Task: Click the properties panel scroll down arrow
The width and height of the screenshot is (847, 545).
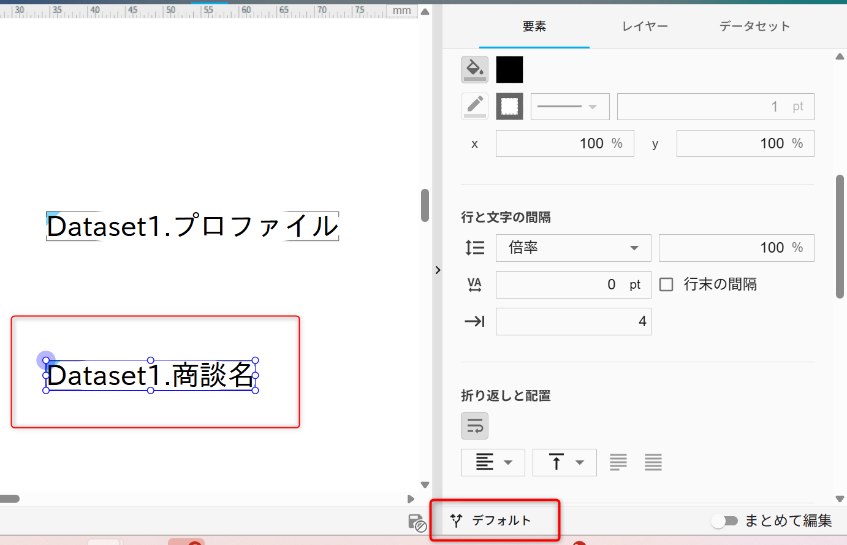Action: click(840, 499)
